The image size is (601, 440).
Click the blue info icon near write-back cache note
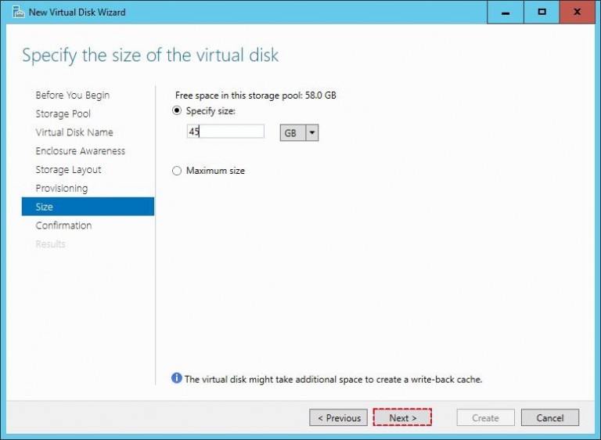[x=176, y=378]
